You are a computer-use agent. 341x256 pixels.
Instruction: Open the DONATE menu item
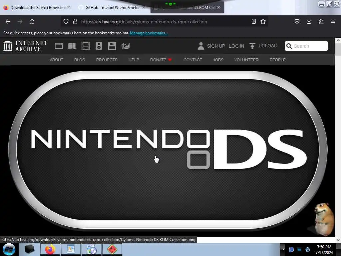[x=161, y=60]
